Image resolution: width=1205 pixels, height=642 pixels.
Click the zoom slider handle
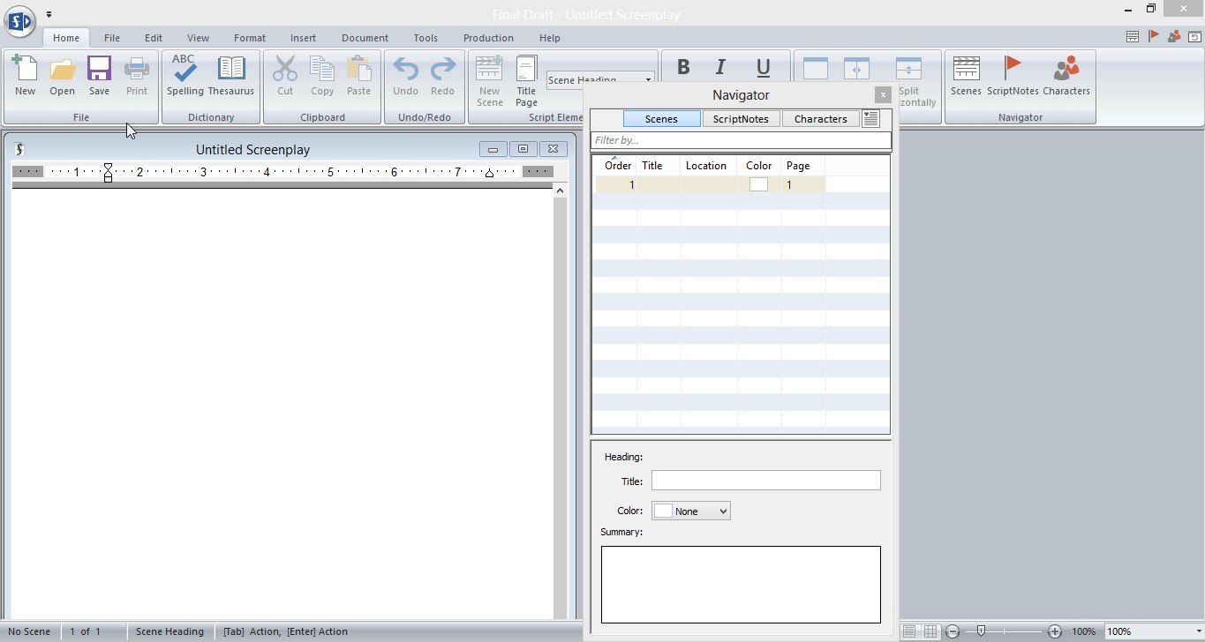click(x=981, y=631)
